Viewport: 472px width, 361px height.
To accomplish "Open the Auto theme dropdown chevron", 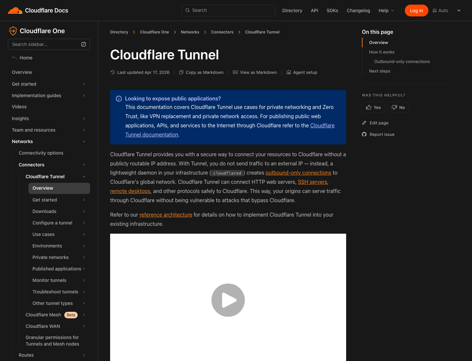I will pos(459,11).
